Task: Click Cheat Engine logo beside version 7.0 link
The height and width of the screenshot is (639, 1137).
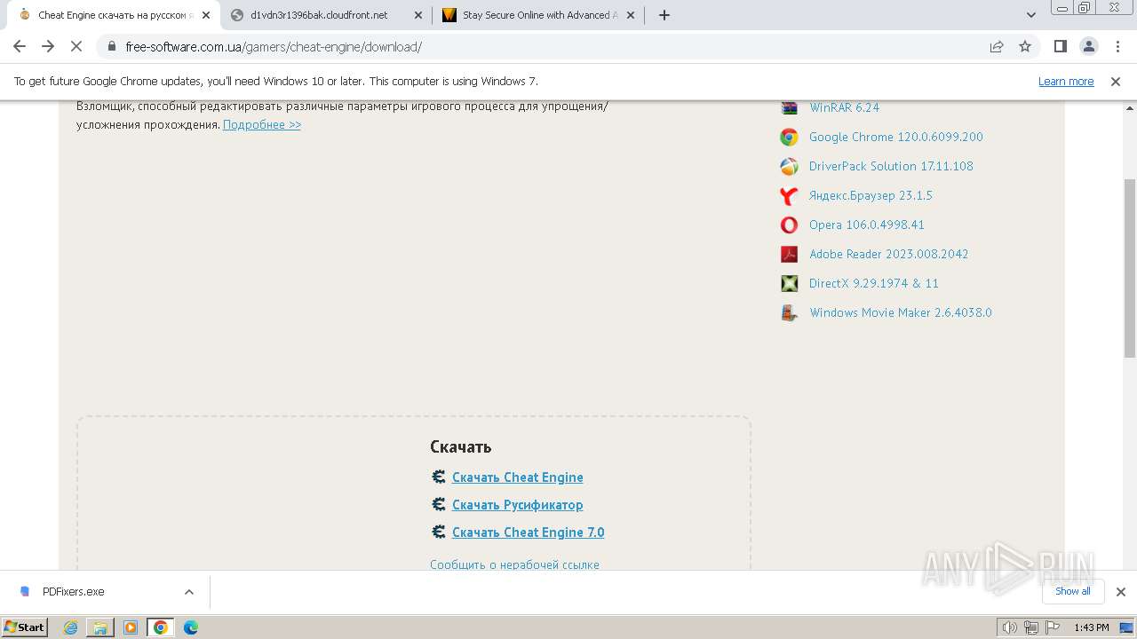Action: [x=439, y=532]
